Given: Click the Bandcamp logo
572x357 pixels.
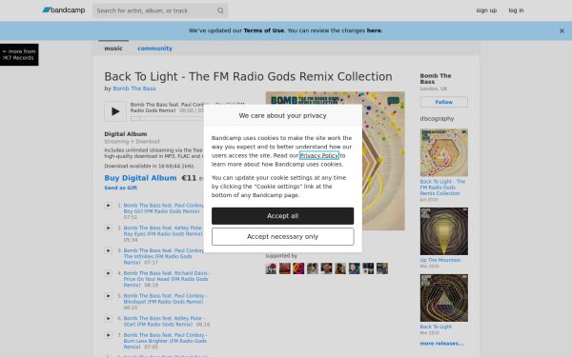Looking at the screenshot, I should (x=64, y=10).
